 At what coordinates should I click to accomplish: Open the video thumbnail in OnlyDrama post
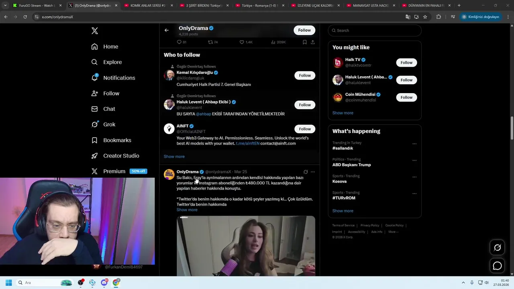[x=246, y=246]
